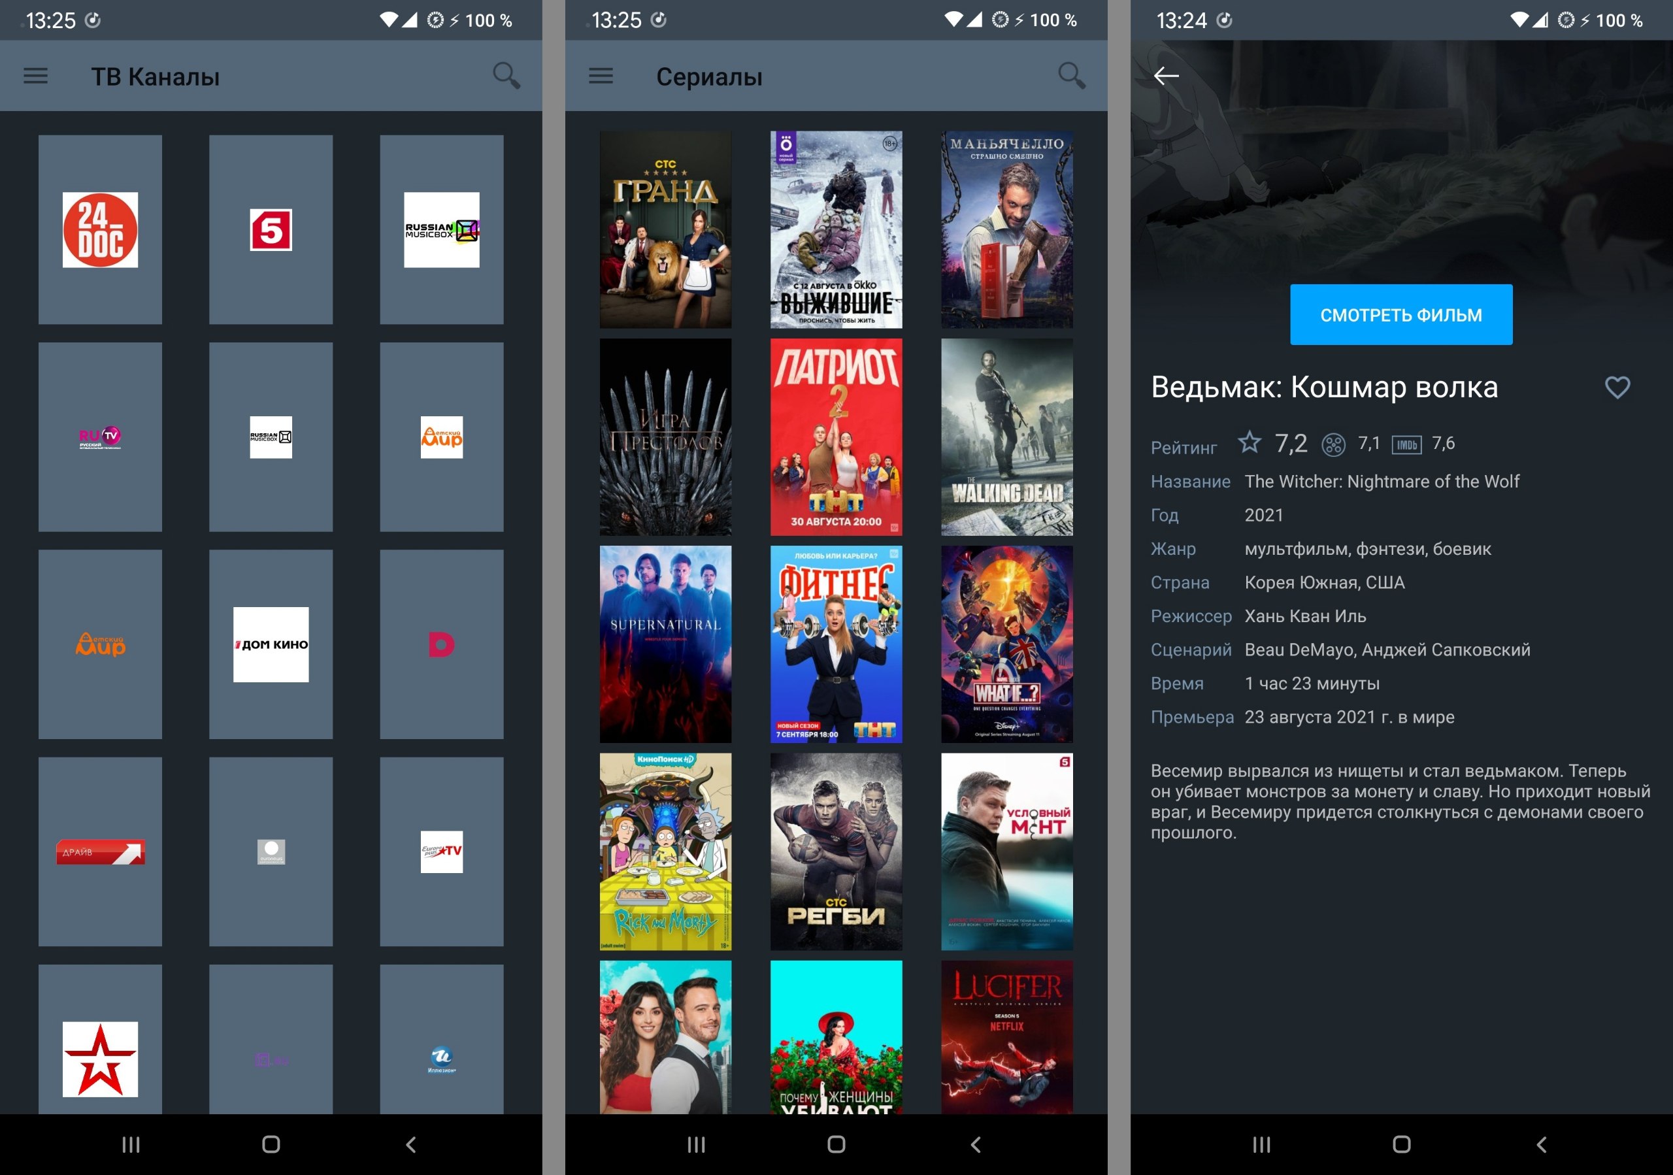This screenshot has height=1175, width=1673.
Task: Open The Walking Dead poster
Action: (1007, 437)
